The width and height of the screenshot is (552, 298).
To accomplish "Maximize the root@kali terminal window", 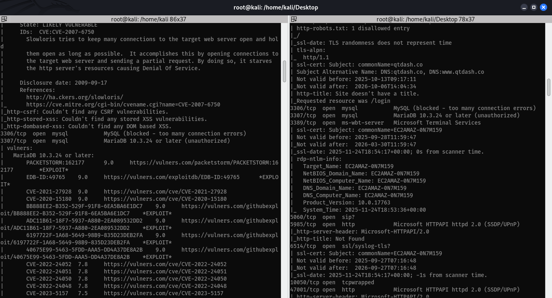I will click(x=534, y=7).
